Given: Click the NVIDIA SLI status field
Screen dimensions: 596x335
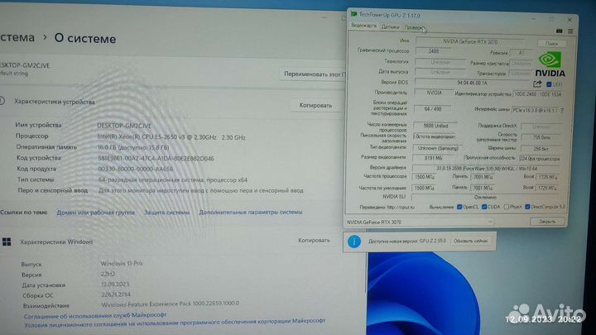Looking at the screenshot, I should (x=485, y=197).
